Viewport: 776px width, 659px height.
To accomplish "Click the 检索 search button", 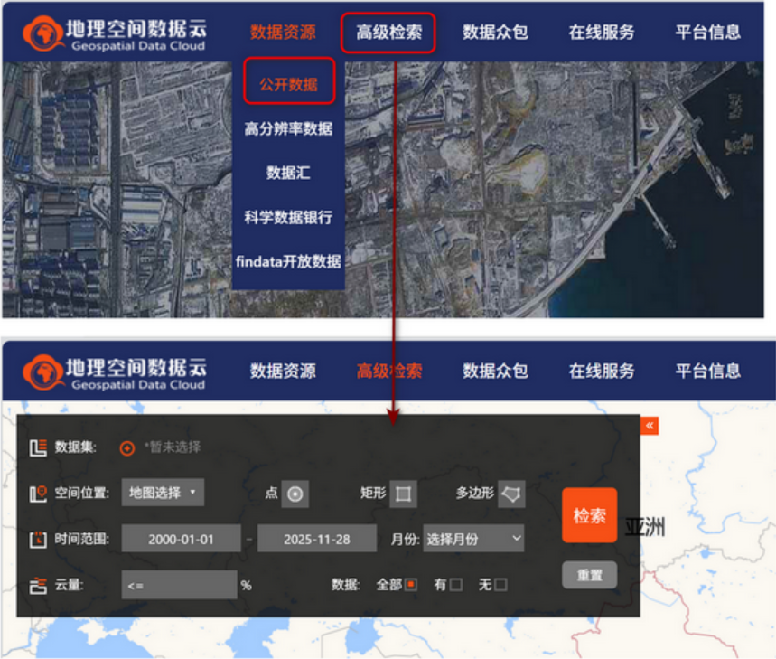I will tap(588, 514).
